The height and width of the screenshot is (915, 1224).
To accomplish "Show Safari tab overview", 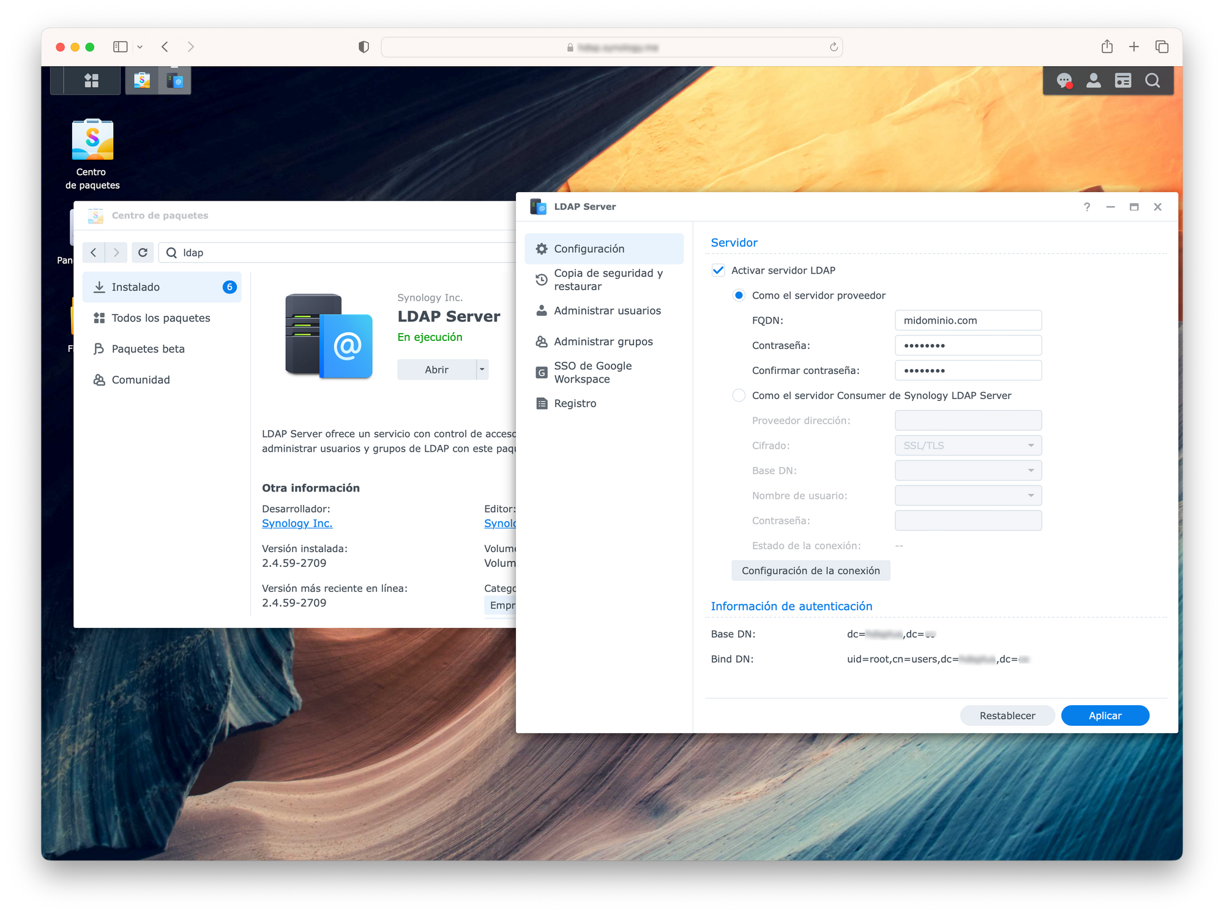I will [1162, 47].
